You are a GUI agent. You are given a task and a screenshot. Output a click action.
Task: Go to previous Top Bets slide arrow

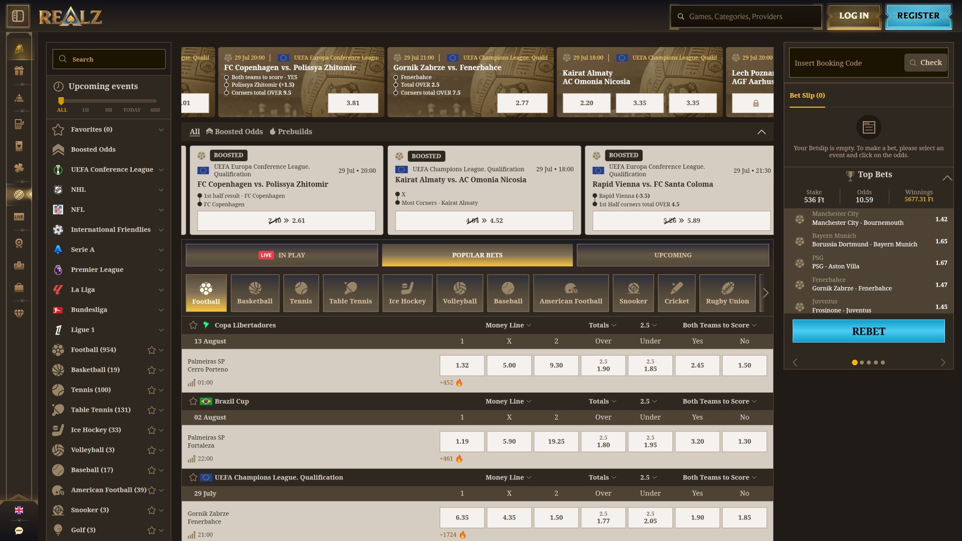point(795,362)
